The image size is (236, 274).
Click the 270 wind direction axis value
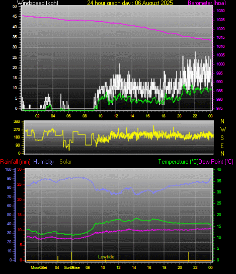(17, 129)
